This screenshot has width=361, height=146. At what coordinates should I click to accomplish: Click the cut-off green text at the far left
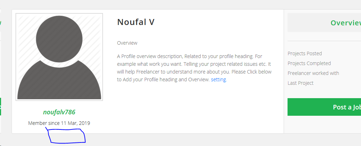point(1,23)
